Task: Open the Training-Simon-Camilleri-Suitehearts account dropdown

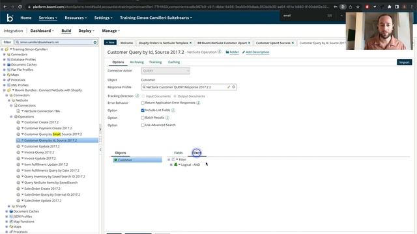Action: click(156, 18)
